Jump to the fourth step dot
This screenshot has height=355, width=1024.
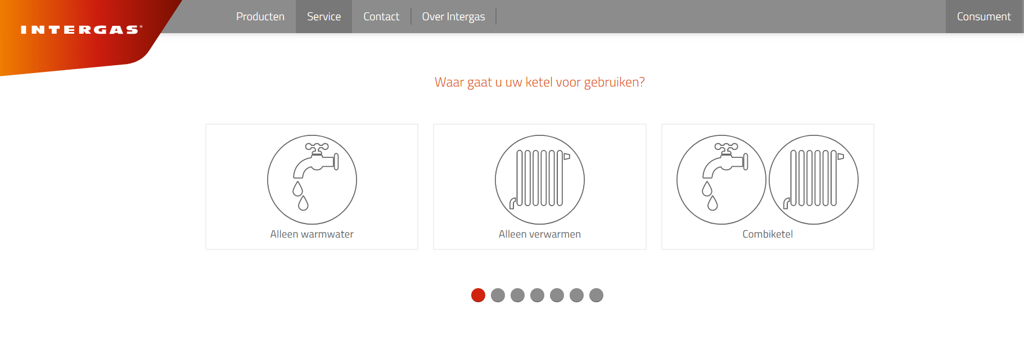point(537,295)
